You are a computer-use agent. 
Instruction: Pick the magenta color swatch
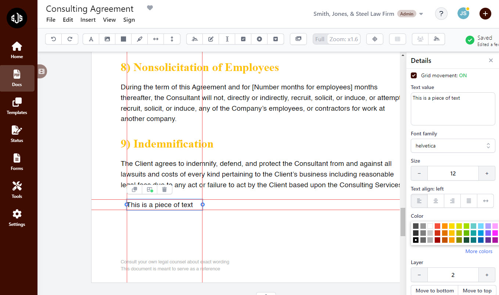tap(495, 233)
